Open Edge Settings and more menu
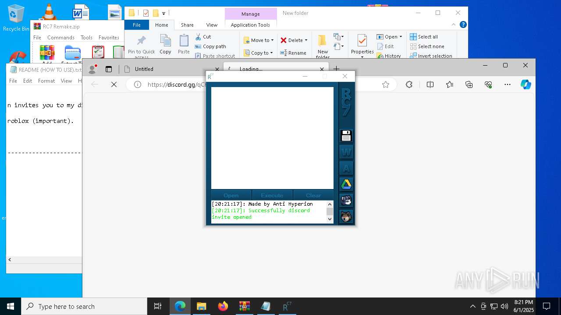This screenshot has width=561, height=315. pos(508,84)
